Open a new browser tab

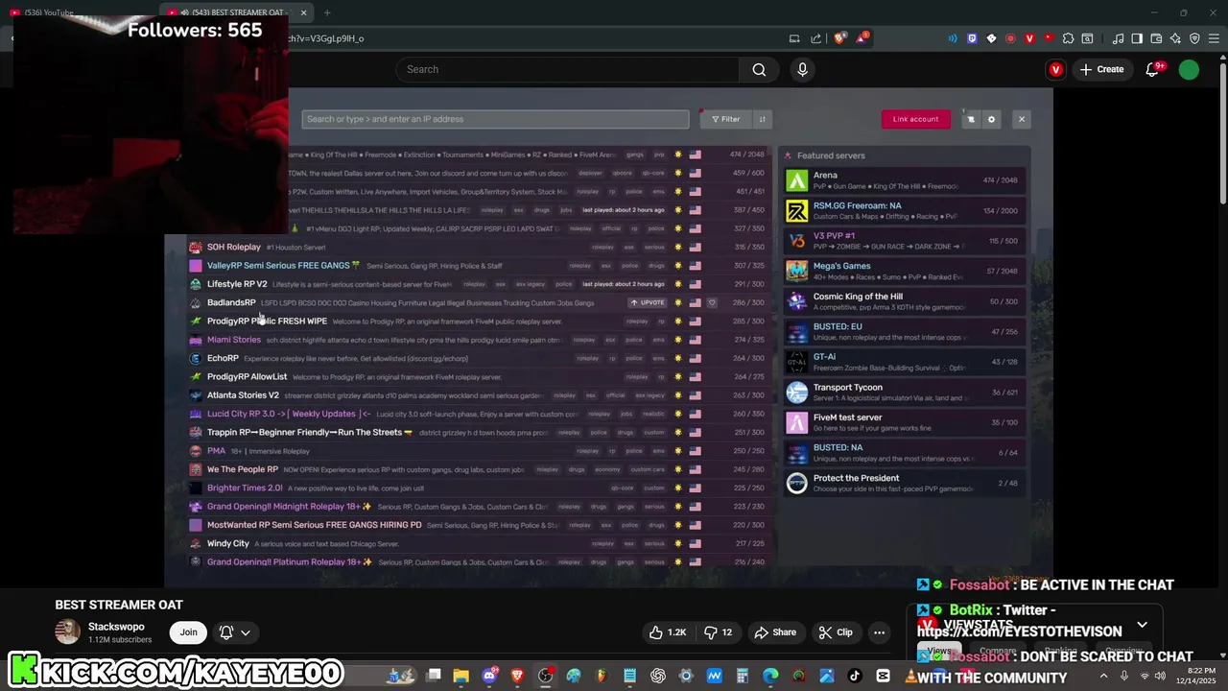[327, 12]
